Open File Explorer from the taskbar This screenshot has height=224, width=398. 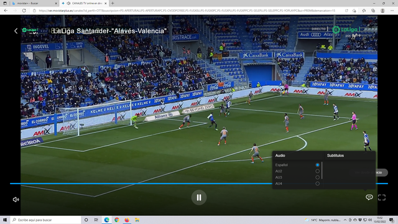coord(137,220)
